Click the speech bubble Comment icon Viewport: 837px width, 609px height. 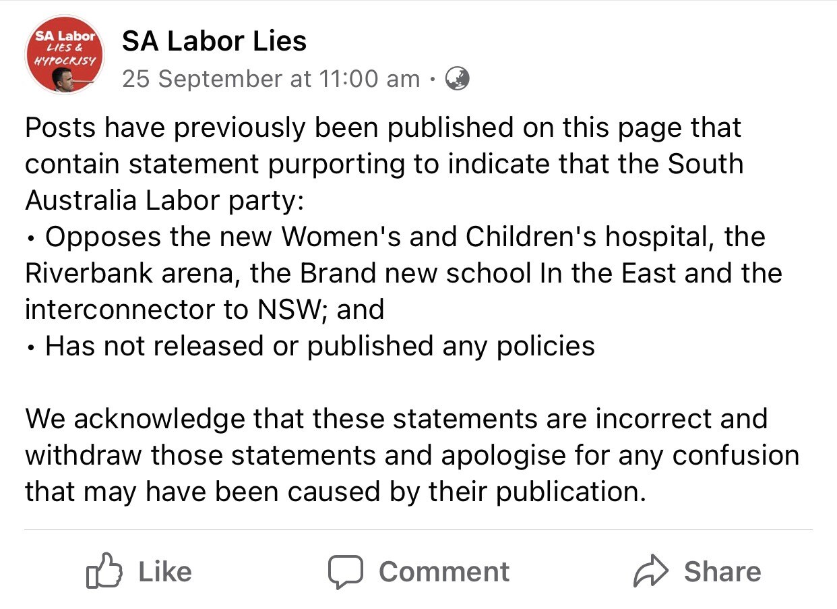click(x=346, y=572)
